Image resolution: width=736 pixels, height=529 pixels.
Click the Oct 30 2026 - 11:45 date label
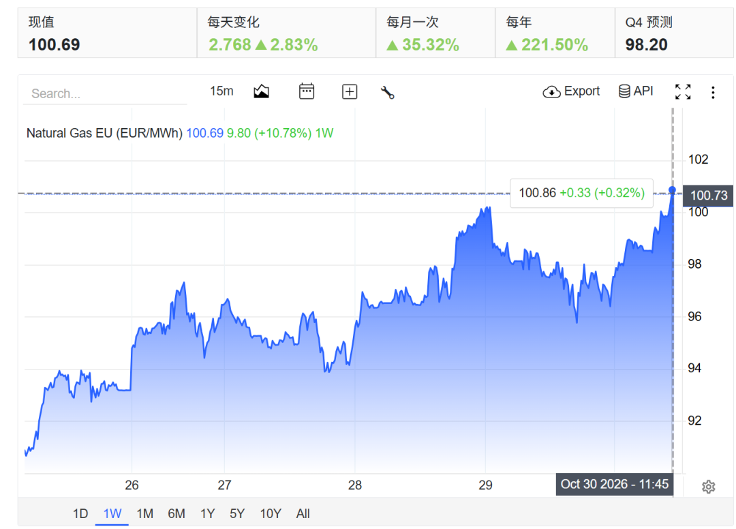tap(615, 484)
